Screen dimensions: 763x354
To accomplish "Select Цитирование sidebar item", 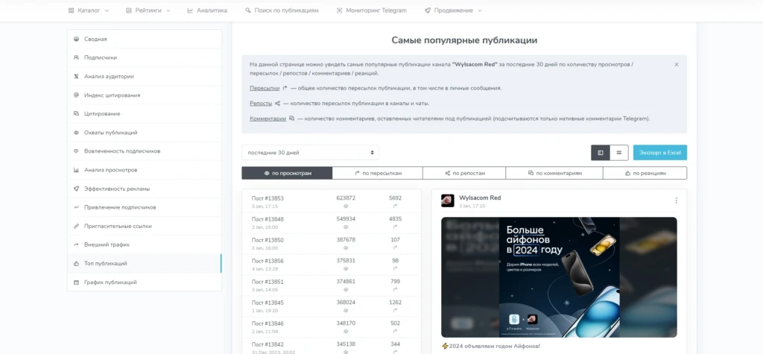I will 144,113.
